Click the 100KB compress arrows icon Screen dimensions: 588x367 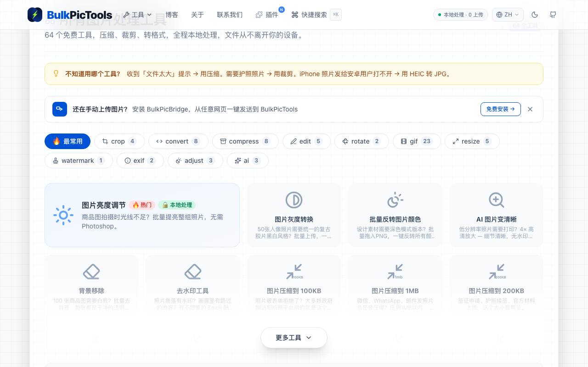click(x=294, y=272)
